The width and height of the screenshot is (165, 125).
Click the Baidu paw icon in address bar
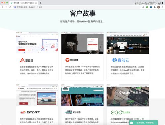pos(15,7)
